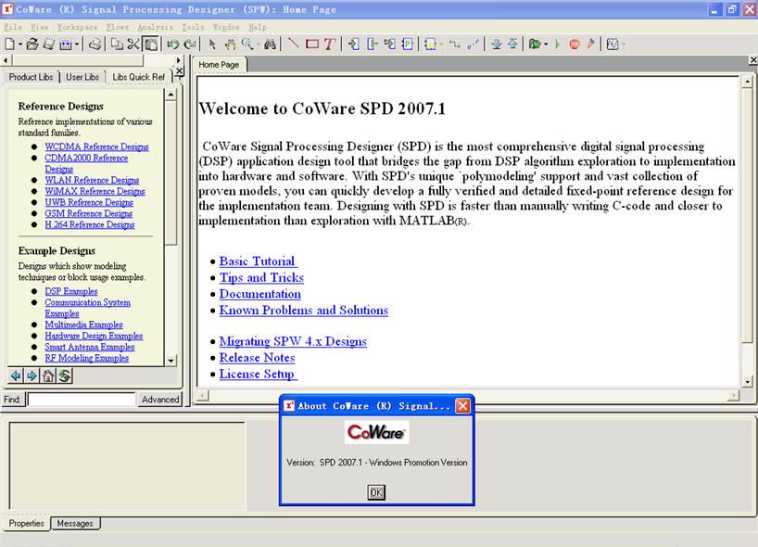
Task: Open the Basic Tutorial link
Action: click(259, 261)
